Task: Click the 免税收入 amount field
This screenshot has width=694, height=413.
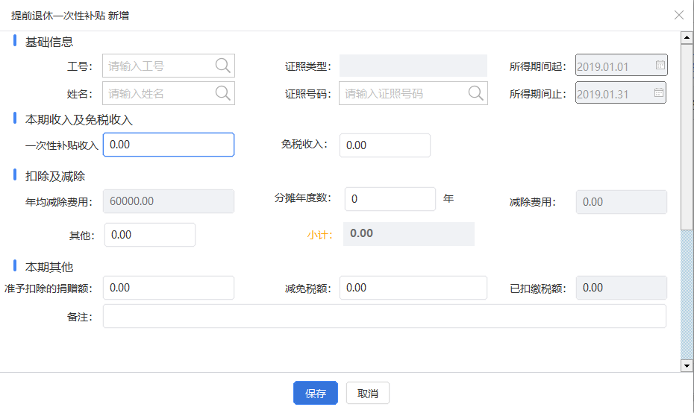Action: [x=385, y=145]
